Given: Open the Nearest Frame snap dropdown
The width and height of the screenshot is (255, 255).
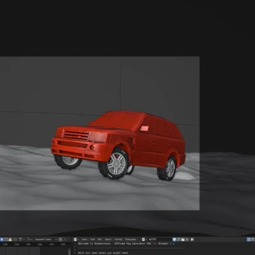Looking at the screenshot, I should click(46, 239).
